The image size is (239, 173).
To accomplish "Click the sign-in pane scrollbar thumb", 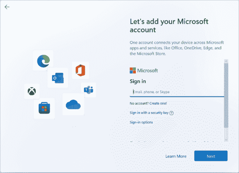I will click(x=226, y=95).
